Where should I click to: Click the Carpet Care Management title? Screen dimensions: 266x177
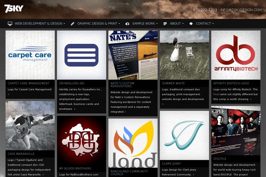click(28, 83)
